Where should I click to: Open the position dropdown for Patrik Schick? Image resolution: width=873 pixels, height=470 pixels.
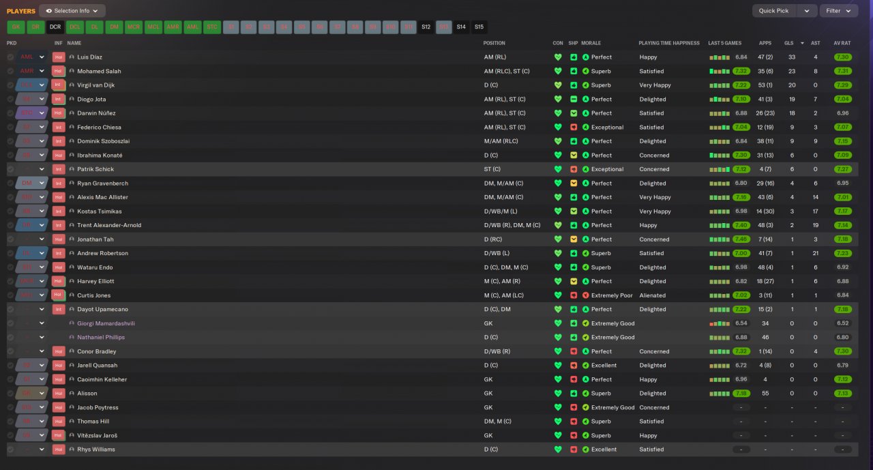pos(32,169)
